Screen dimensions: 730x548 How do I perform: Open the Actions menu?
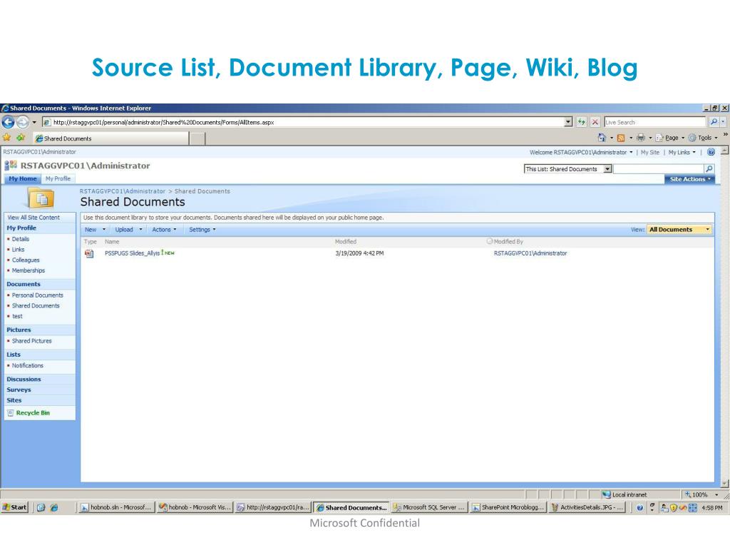(x=165, y=230)
